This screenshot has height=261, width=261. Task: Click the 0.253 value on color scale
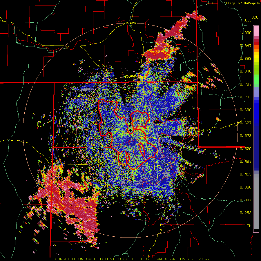point(246,213)
